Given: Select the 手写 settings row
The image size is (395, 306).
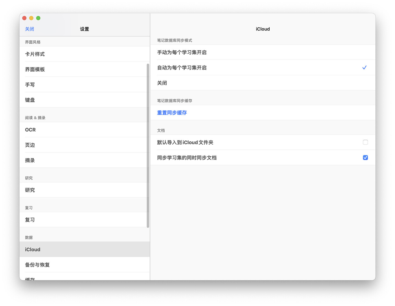Looking at the screenshot, I should click(84, 85).
